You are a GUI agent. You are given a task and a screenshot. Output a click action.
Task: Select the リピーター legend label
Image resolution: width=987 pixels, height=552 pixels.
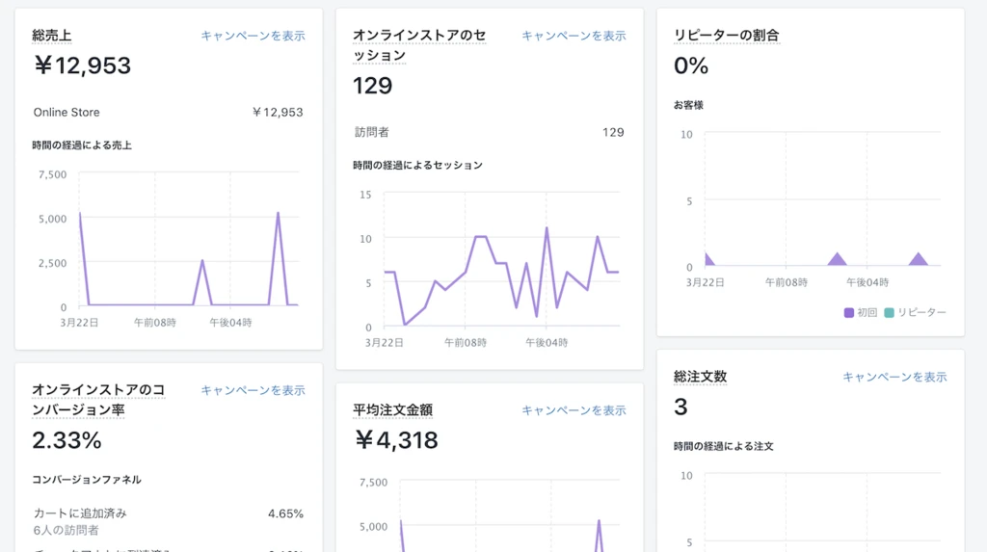coord(921,313)
